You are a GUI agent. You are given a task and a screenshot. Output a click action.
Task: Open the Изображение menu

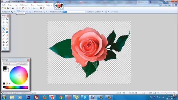click(x=24, y=5)
